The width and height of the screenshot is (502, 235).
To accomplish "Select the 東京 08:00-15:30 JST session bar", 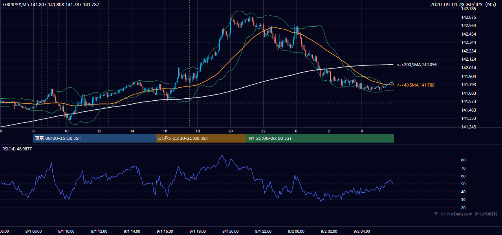I will [94, 138].
